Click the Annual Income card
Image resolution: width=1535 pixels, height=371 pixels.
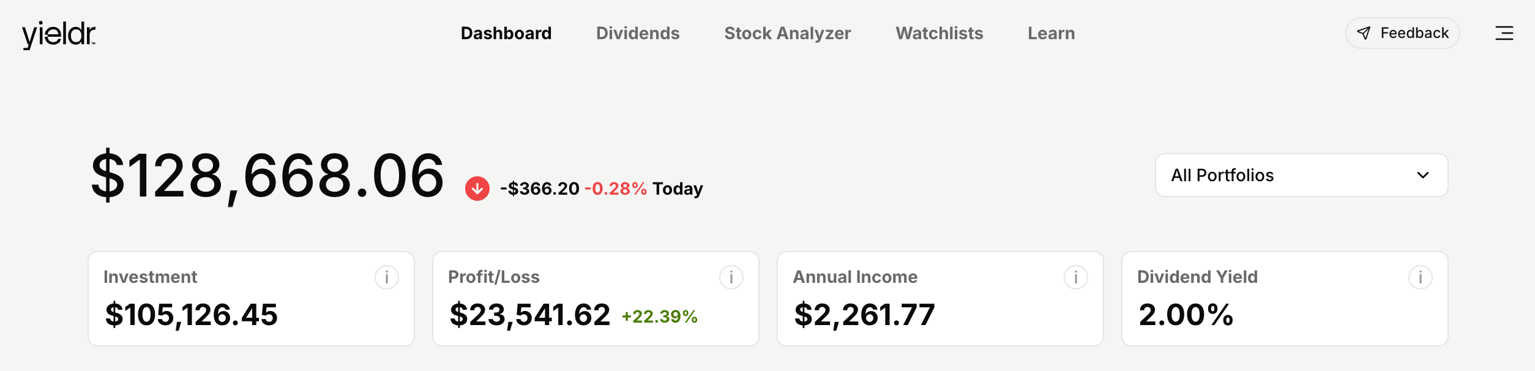(940, 299)
